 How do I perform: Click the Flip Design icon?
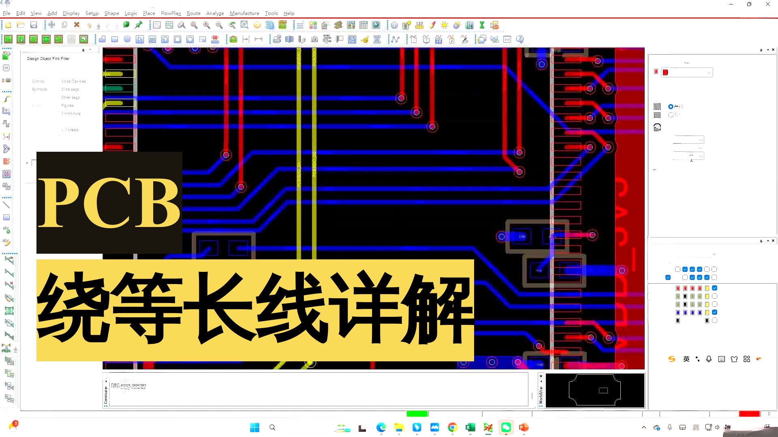tap(282, 25)
